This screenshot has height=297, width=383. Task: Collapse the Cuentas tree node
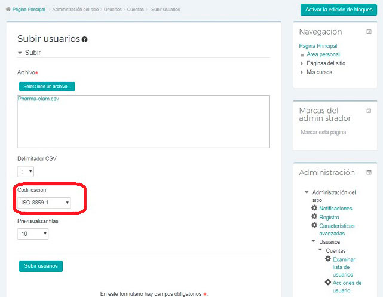point(320,250)
